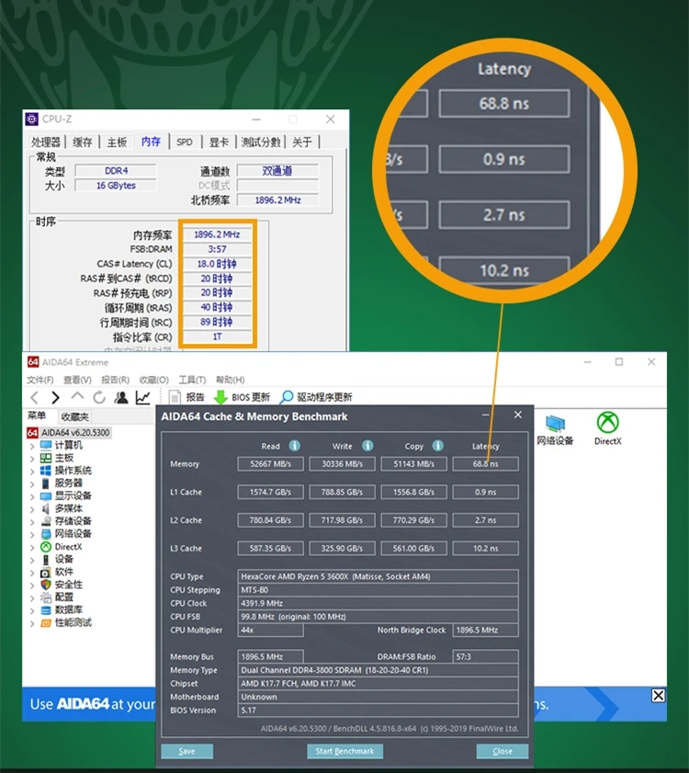Click the BIOS 更新 toolbar button
This screenshot has width=689, height=773.
[242, 397]
